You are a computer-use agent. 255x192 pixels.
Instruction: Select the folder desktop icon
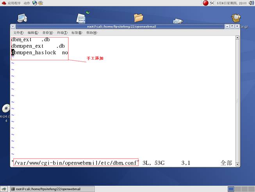coord(139,18)
